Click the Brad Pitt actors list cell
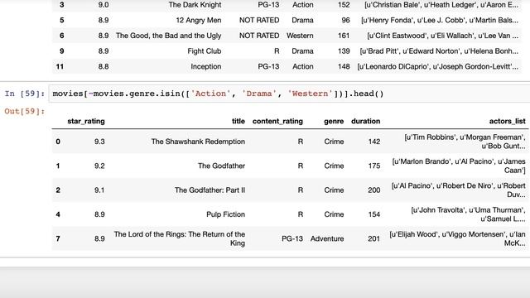The width and height of the screenshot is (530, 298). pyautogui.click(x=439, y=51)
